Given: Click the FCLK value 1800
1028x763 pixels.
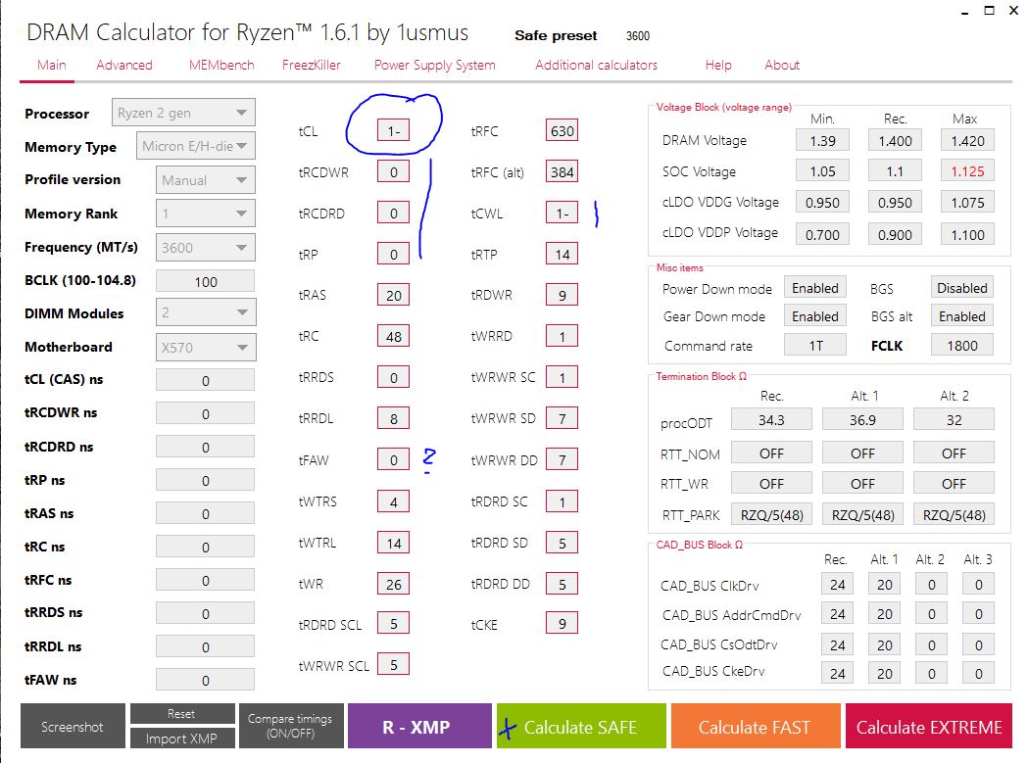Looking at the screenshot, I should pos(961,345).
